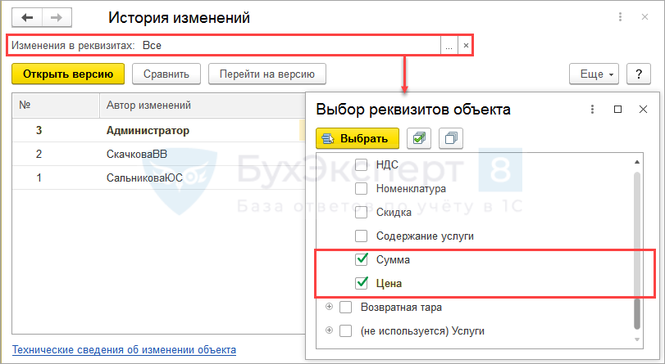
Task: Click the Открыть версию button
Action: click(68, 74)
